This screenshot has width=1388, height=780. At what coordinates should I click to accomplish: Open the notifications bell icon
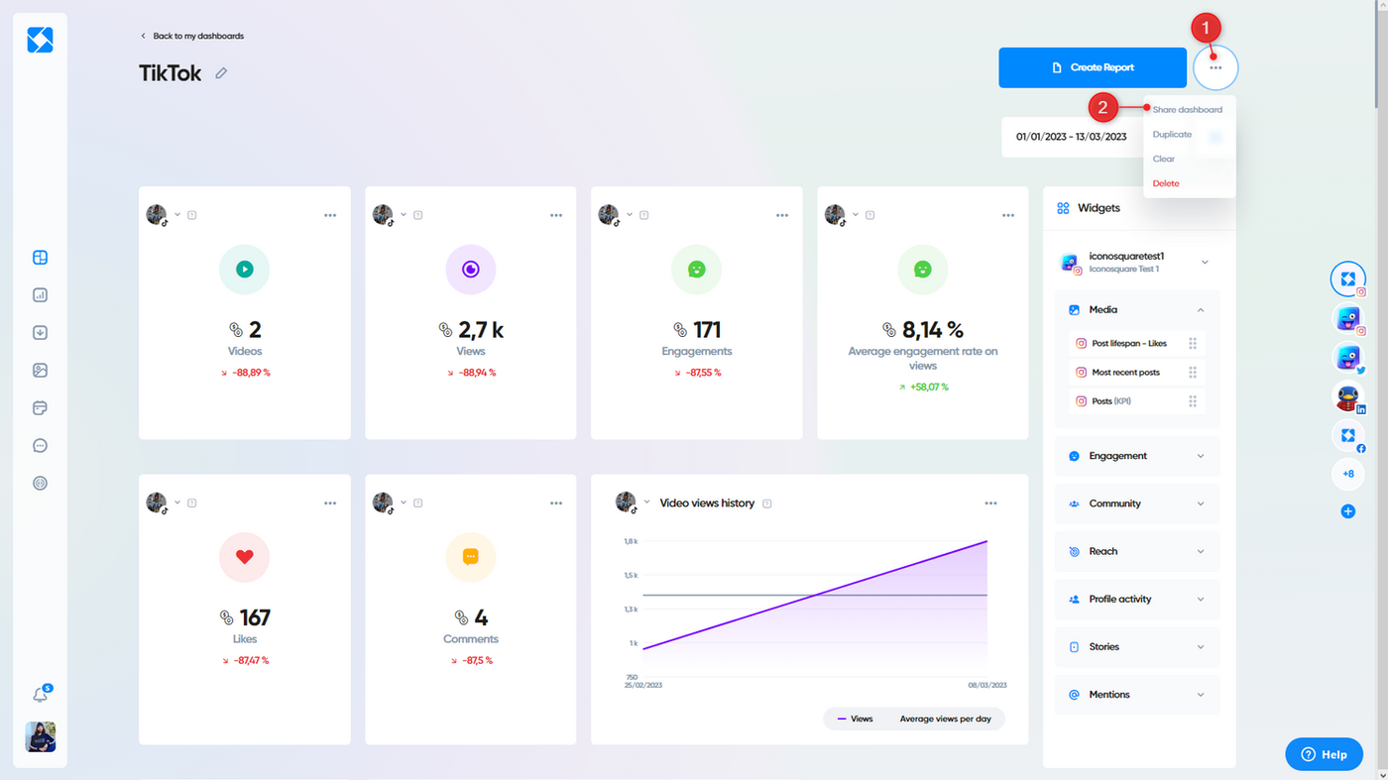pos(41,695)
